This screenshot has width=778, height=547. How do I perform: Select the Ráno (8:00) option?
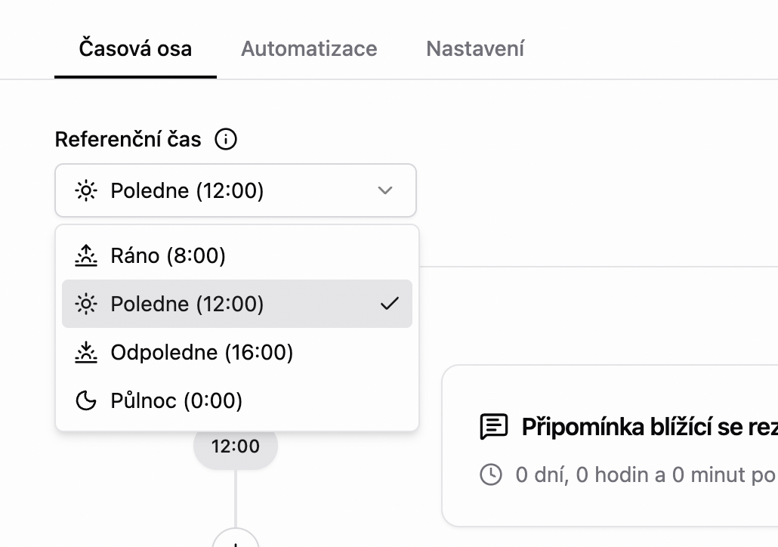168,255
